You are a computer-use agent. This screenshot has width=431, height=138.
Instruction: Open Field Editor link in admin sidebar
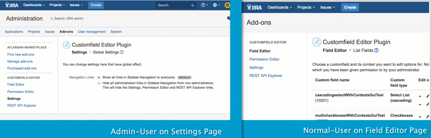pos(16,84)
